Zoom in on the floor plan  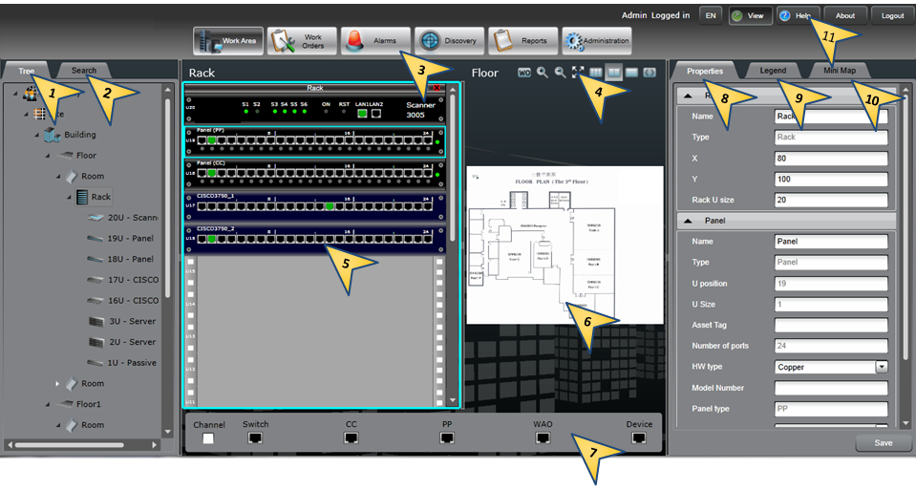coord(542,73)
